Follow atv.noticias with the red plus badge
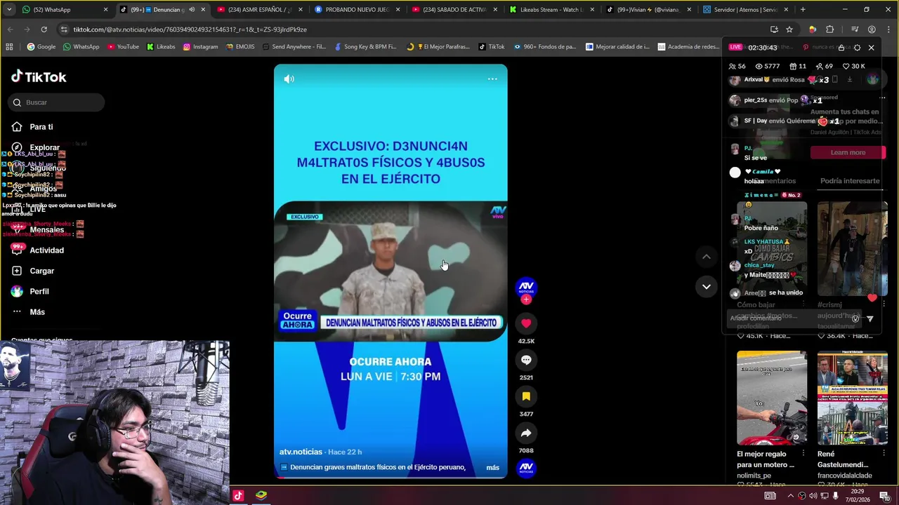The width and height of the screenshot is (899, 505). [526, 299]
